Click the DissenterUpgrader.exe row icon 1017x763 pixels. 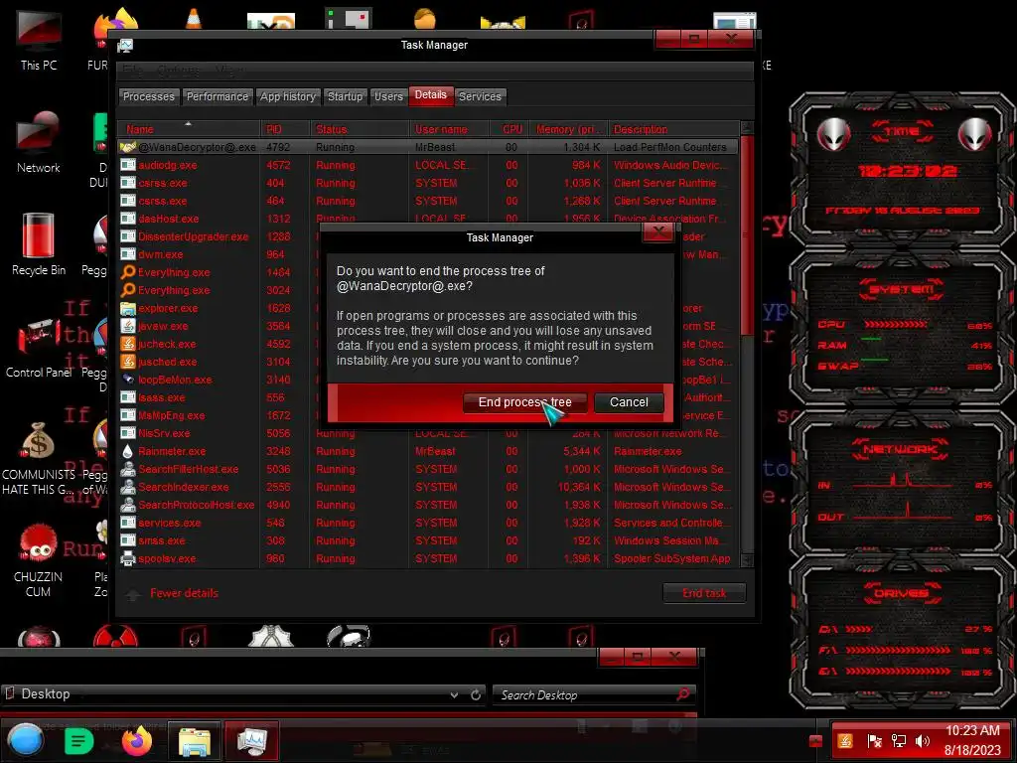(128, 236)
